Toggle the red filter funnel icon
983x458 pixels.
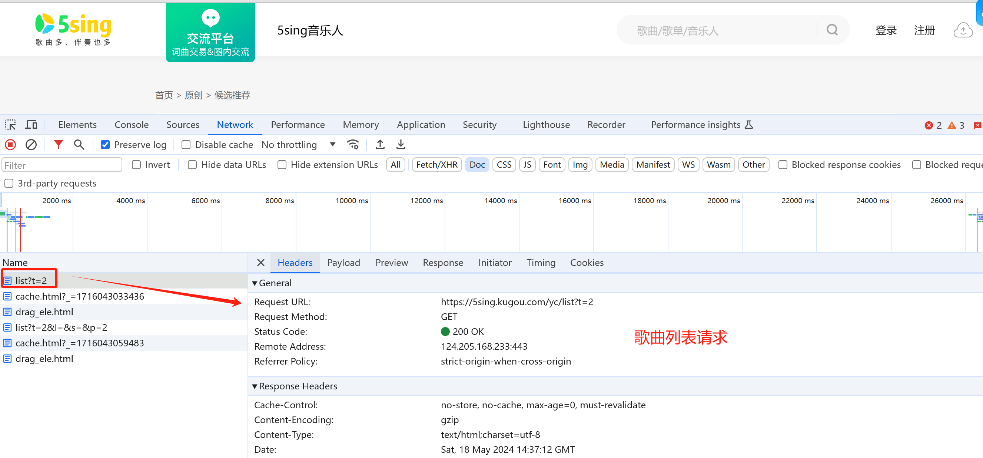point(59,145)
